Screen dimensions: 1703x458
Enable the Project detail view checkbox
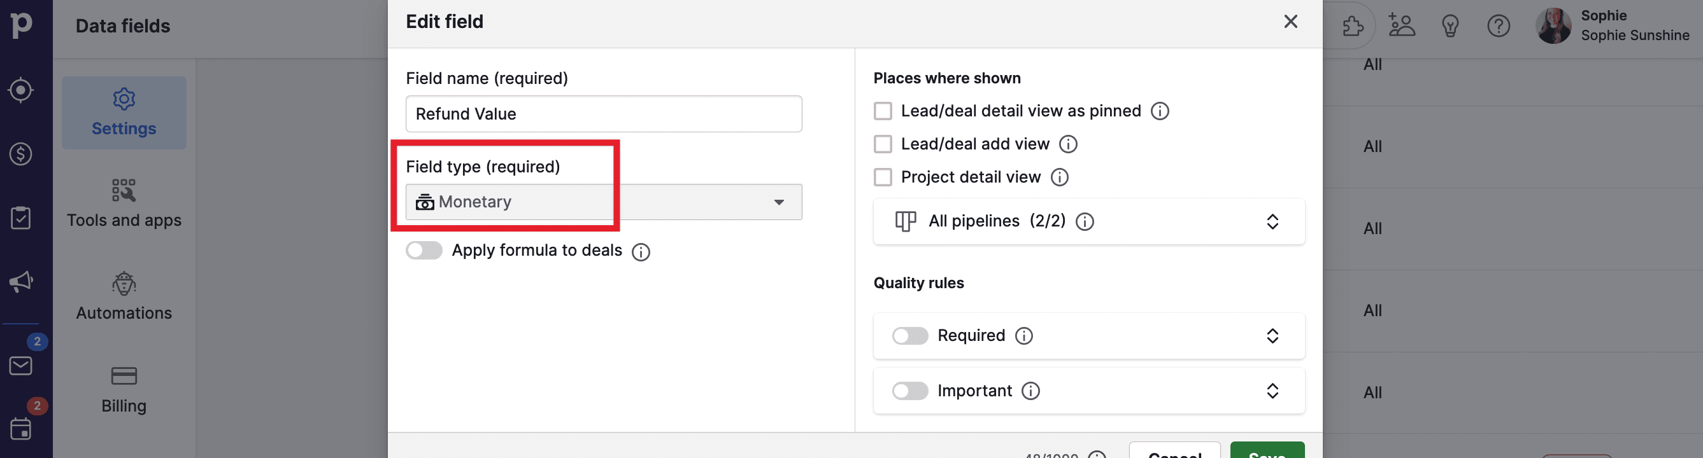883,177
